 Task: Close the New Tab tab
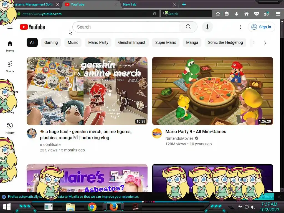[174, 4]
